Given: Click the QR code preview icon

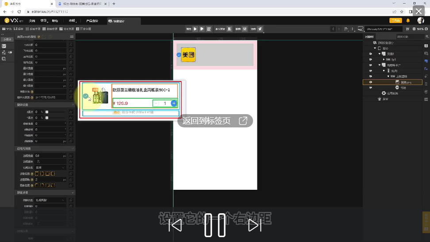Looking at the screenshot, I should [209, 29].
